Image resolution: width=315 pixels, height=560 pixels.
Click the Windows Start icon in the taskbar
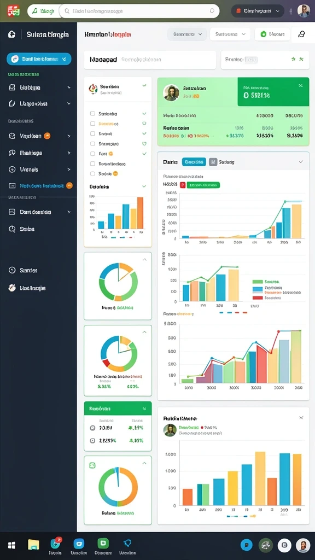[12, 545]
